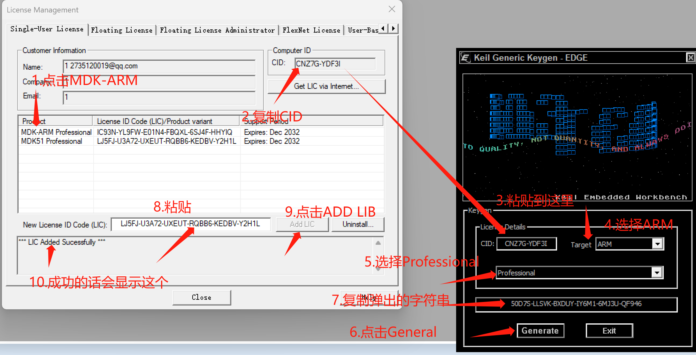
Task: Close the Keil Generic Keygen window
Action: tap(690, 58)
